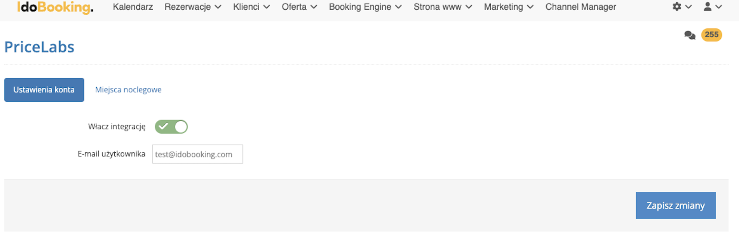Viewport: 739px width, 241px height.
Task: Open the Oferta dropdown menu
Action: tap(299, 7)
